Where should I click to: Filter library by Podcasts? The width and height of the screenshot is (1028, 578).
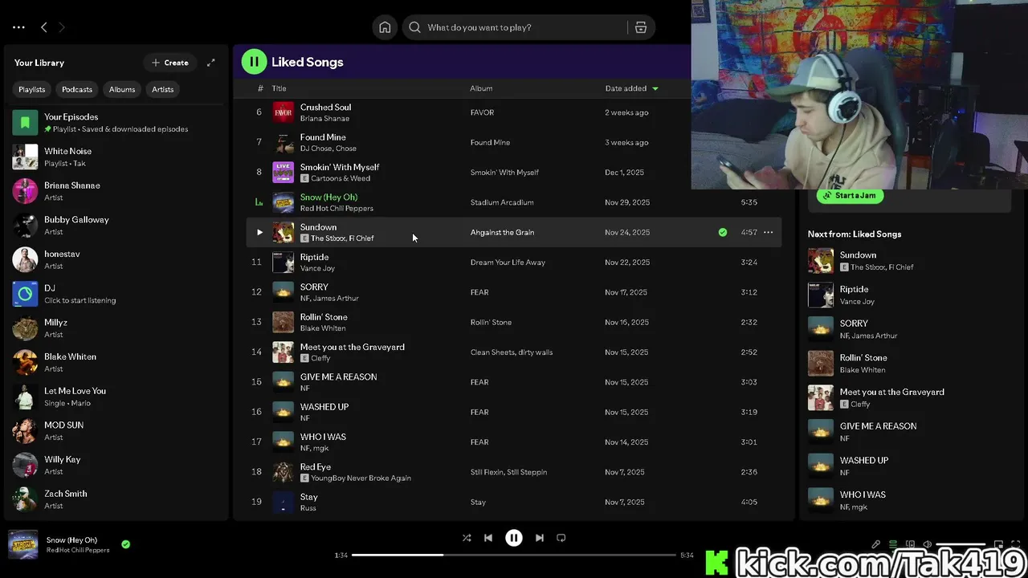(x=77, y=89)
